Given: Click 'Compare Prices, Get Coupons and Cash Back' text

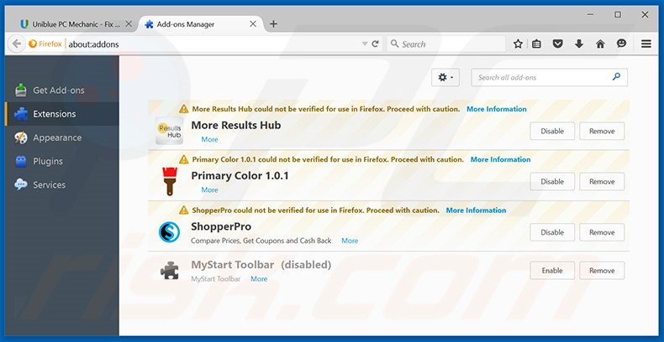Looking at the screenshot, I should [261, 241].
